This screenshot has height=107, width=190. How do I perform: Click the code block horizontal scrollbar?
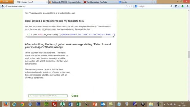point(64,37)
